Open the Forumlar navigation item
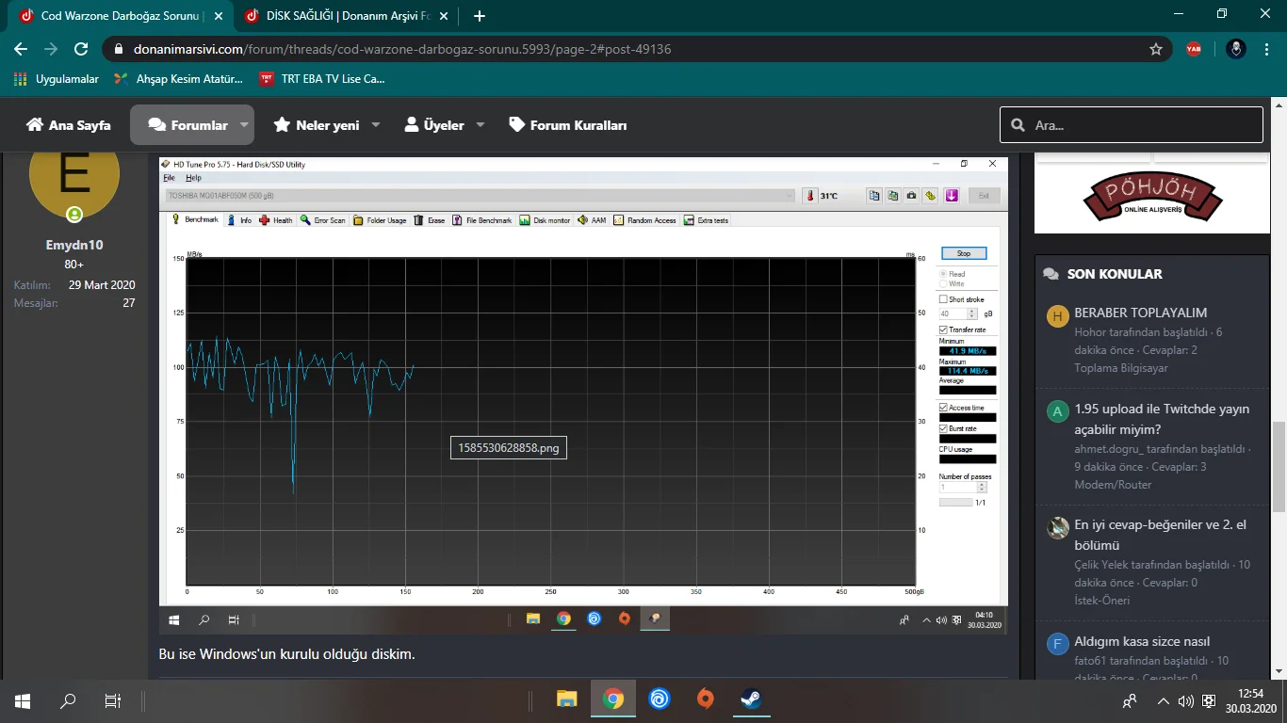The width and height of the screenshot is (1287, 723). tap(187, 125)
